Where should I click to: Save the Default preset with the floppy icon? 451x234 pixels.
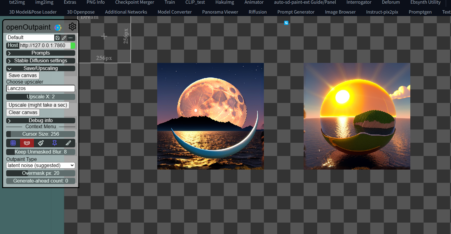[x=57, y=37]
